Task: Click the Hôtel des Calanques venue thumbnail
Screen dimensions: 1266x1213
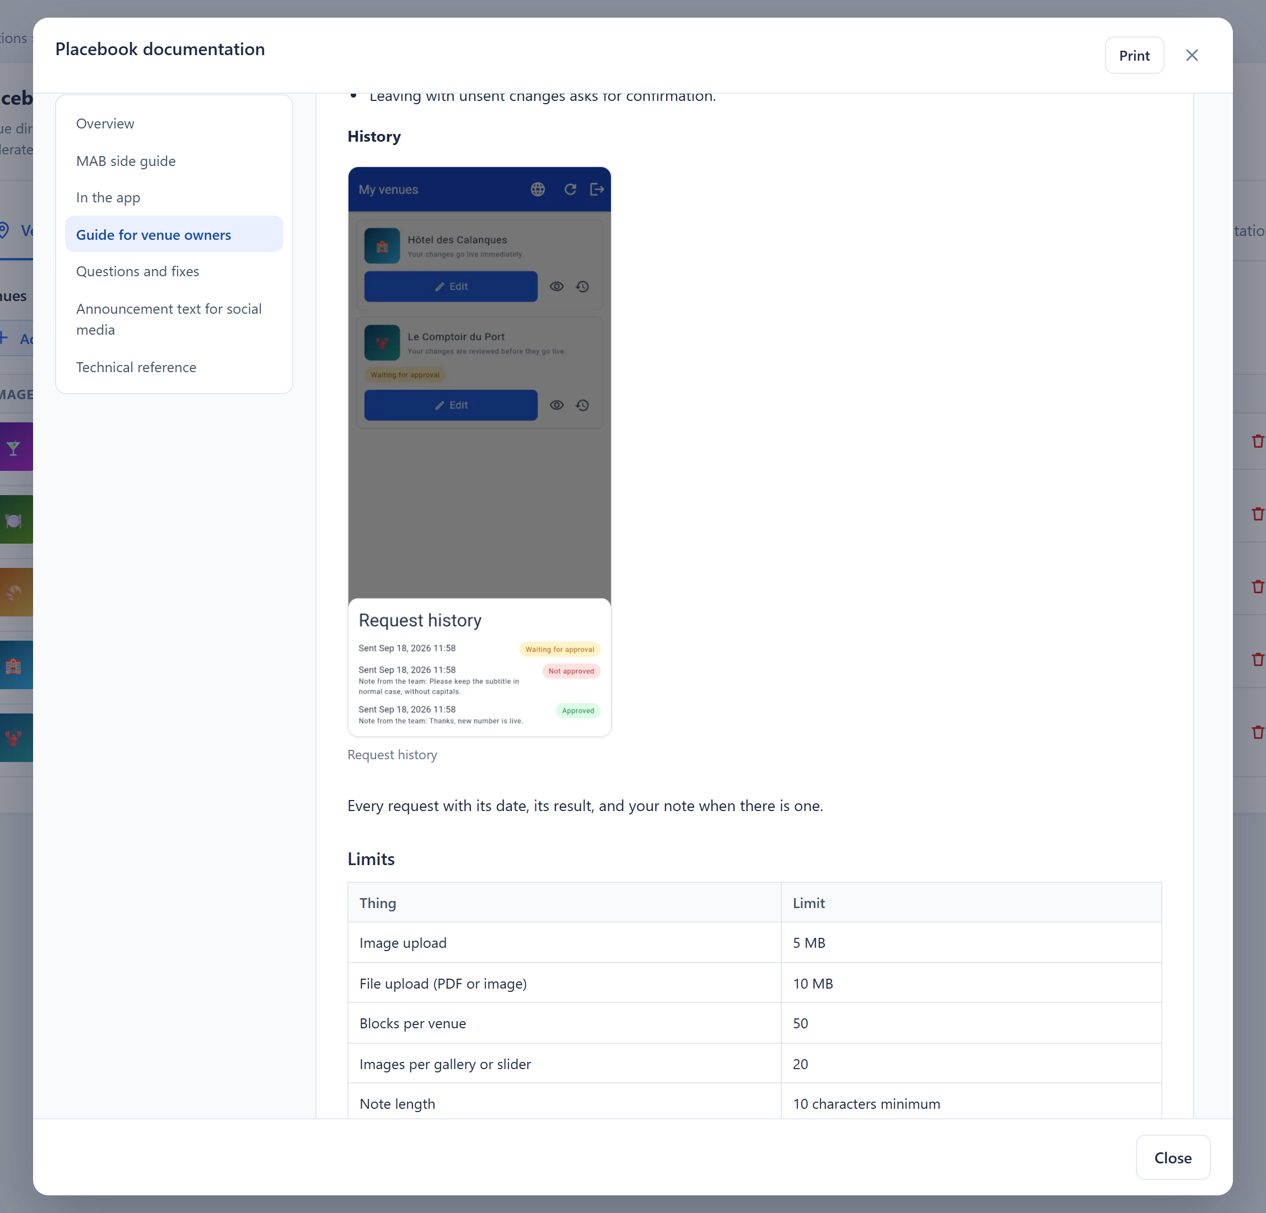Action: pyautogui.click(x=382, y=246)
